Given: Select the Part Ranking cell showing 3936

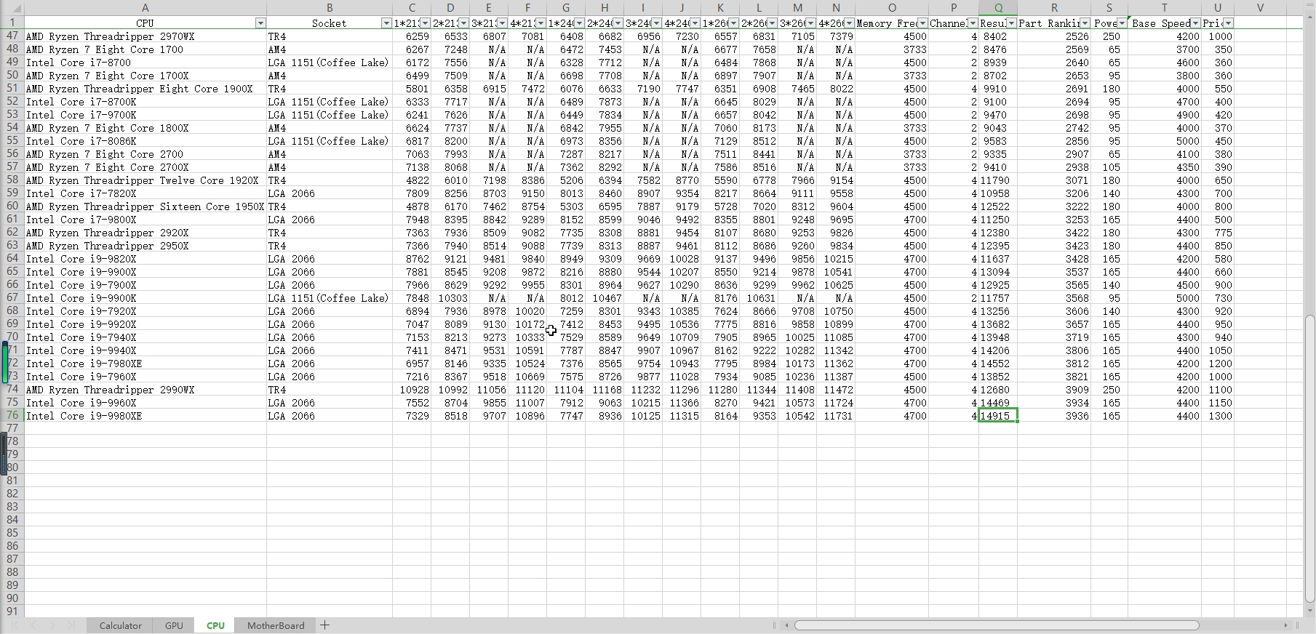Looking at the screenshot, I should click(x=1054, y=416).
